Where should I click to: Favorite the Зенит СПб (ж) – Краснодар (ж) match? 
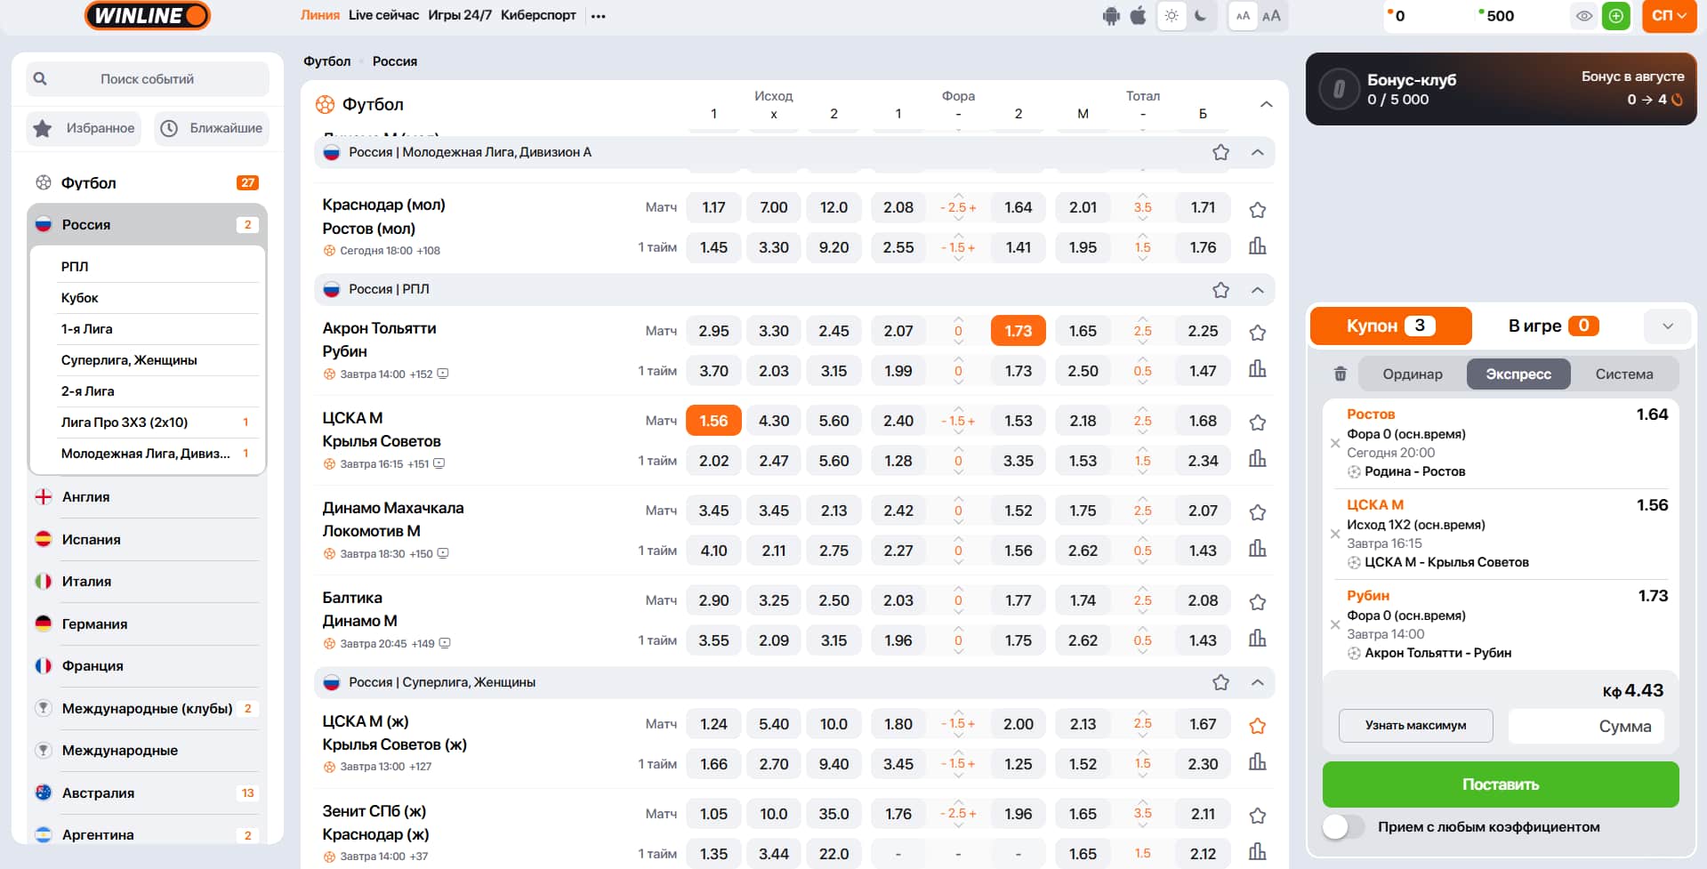[x=1257, y=816]
